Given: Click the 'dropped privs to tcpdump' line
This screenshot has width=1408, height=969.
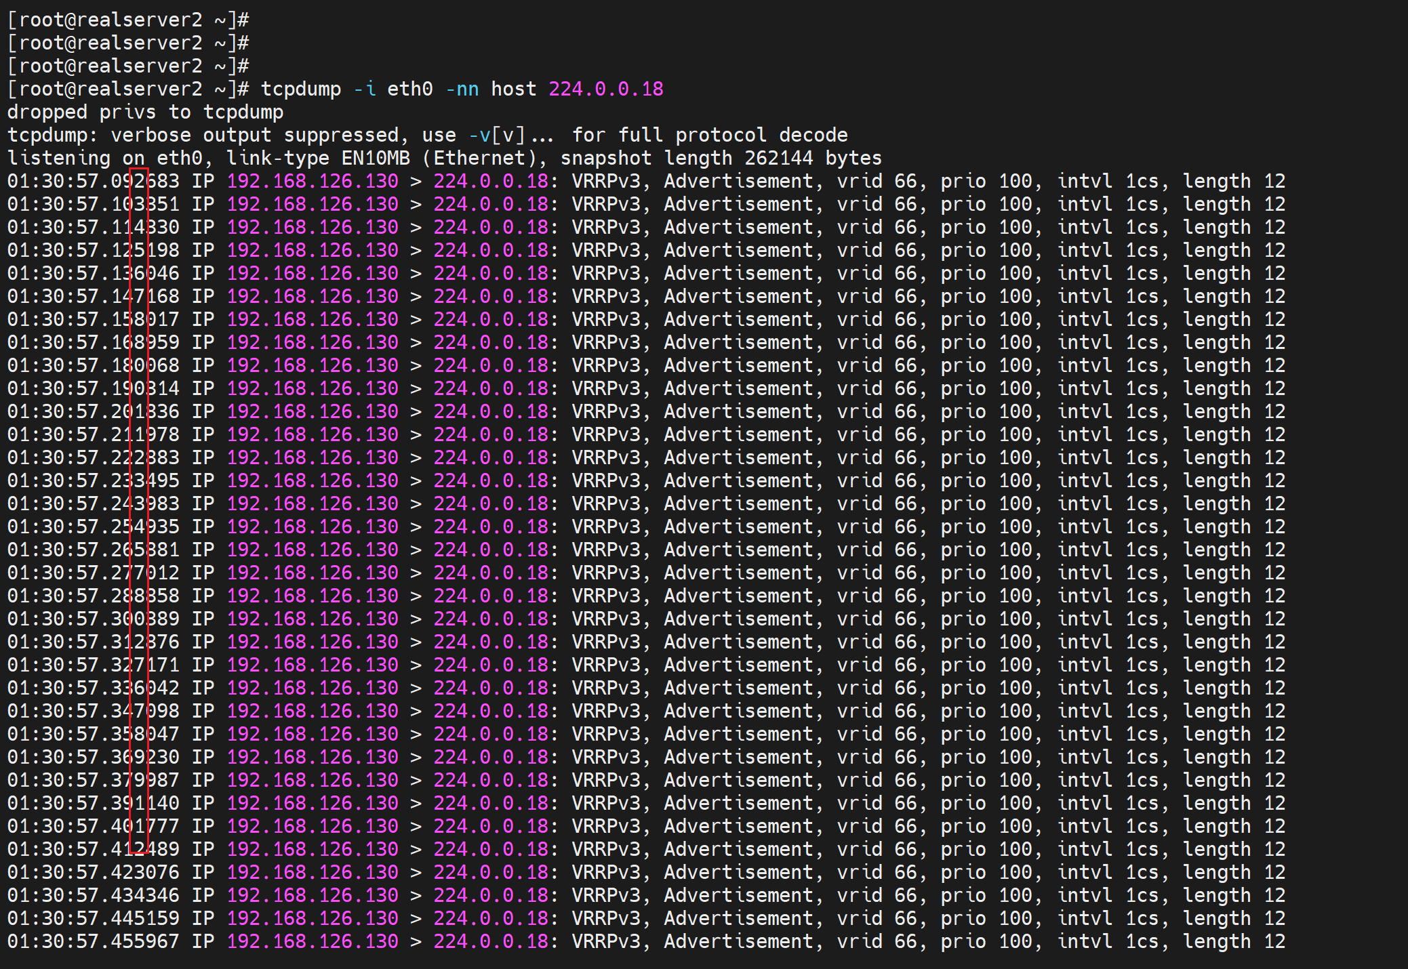Looking at the screenshot, I should (x=145, y=112).
